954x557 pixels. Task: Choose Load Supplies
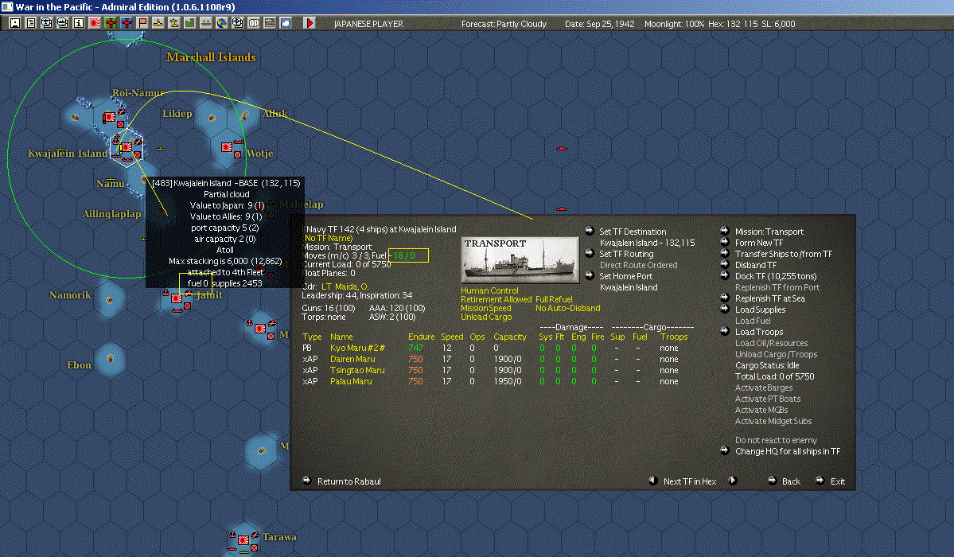(760, 310)
